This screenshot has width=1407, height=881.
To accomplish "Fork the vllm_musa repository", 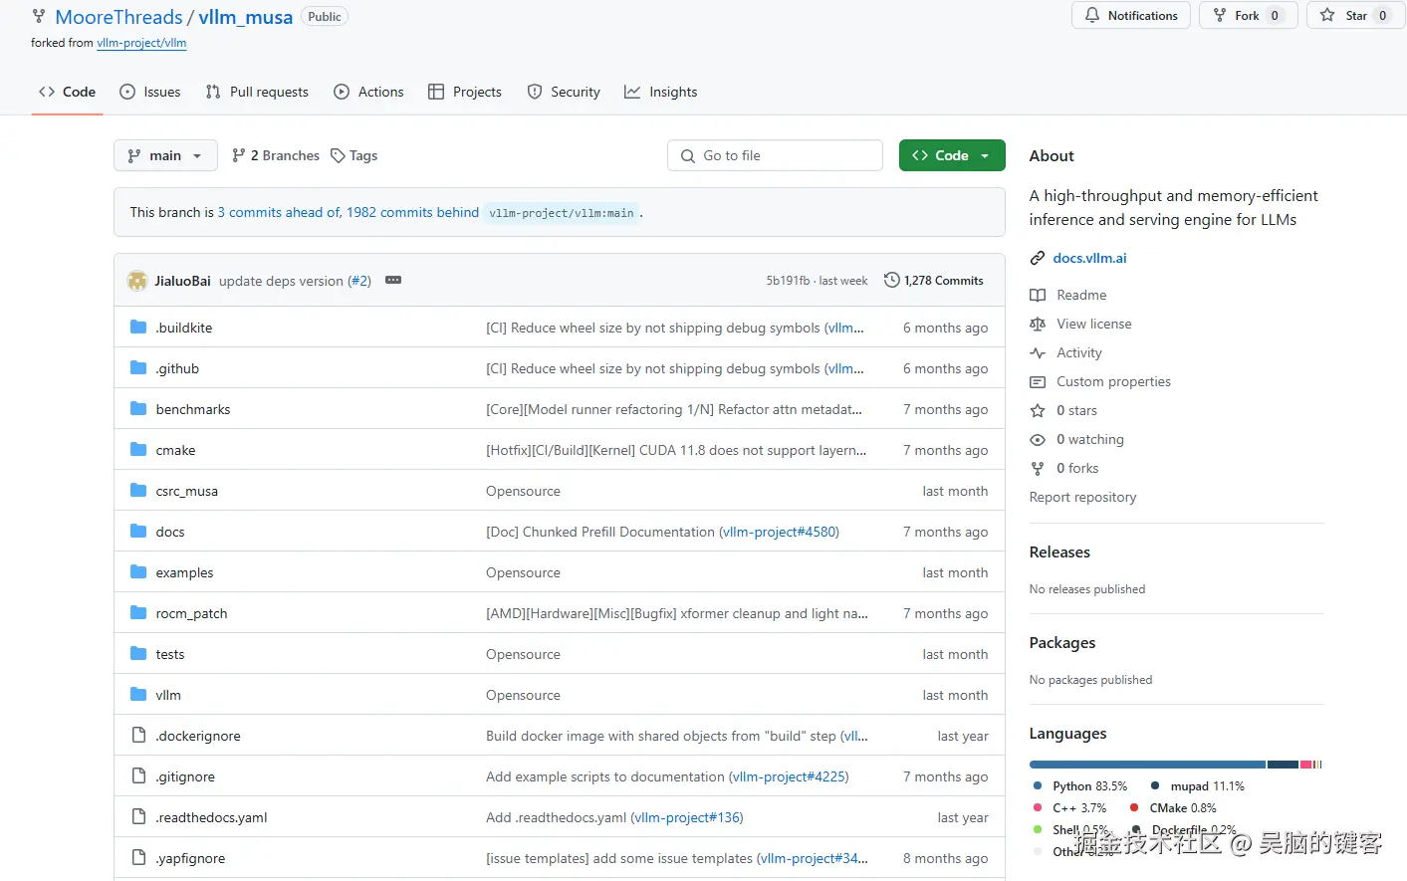I will pyautogui.click(x=1248, y=15).
